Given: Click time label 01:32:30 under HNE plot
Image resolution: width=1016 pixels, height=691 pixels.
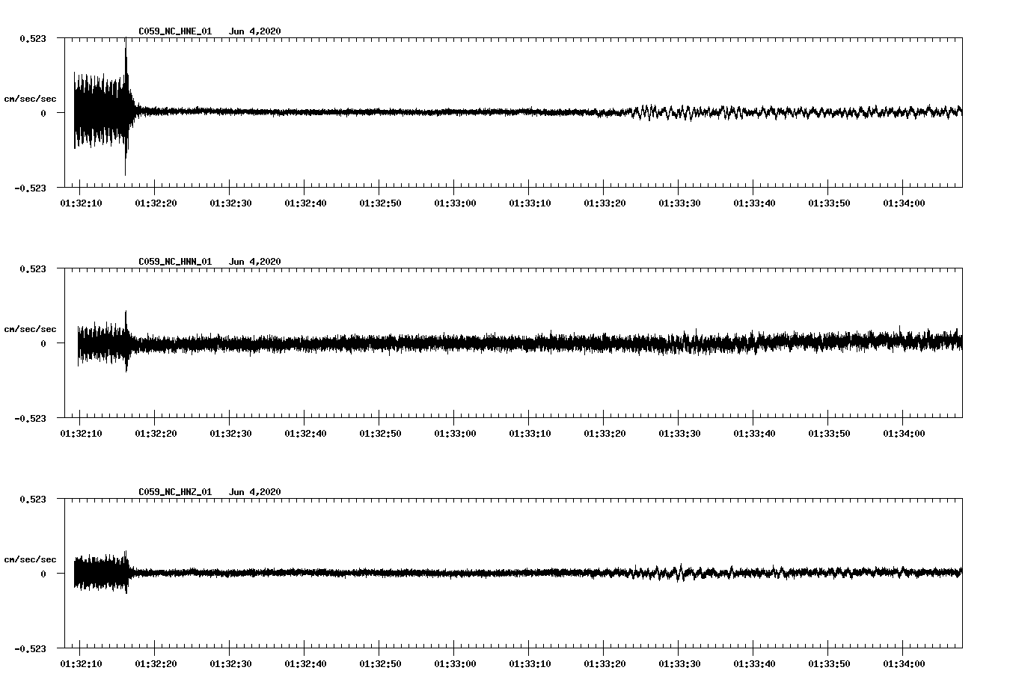Looking at the screenshot, I should coord(230,203).
